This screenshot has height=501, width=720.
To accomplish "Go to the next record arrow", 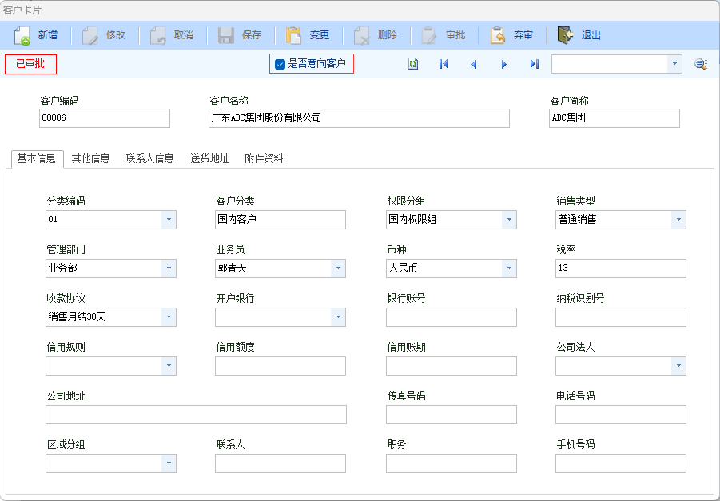I will [x=504, y=64].
